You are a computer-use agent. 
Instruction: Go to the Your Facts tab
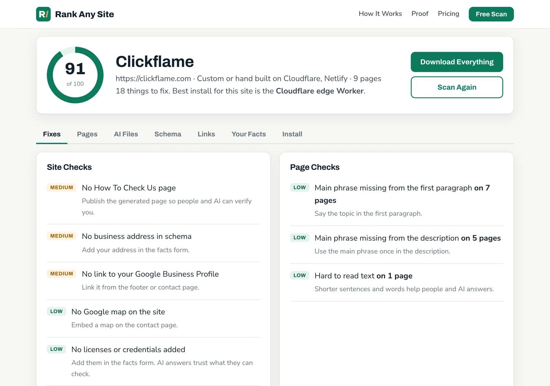[x=249, y=134]
